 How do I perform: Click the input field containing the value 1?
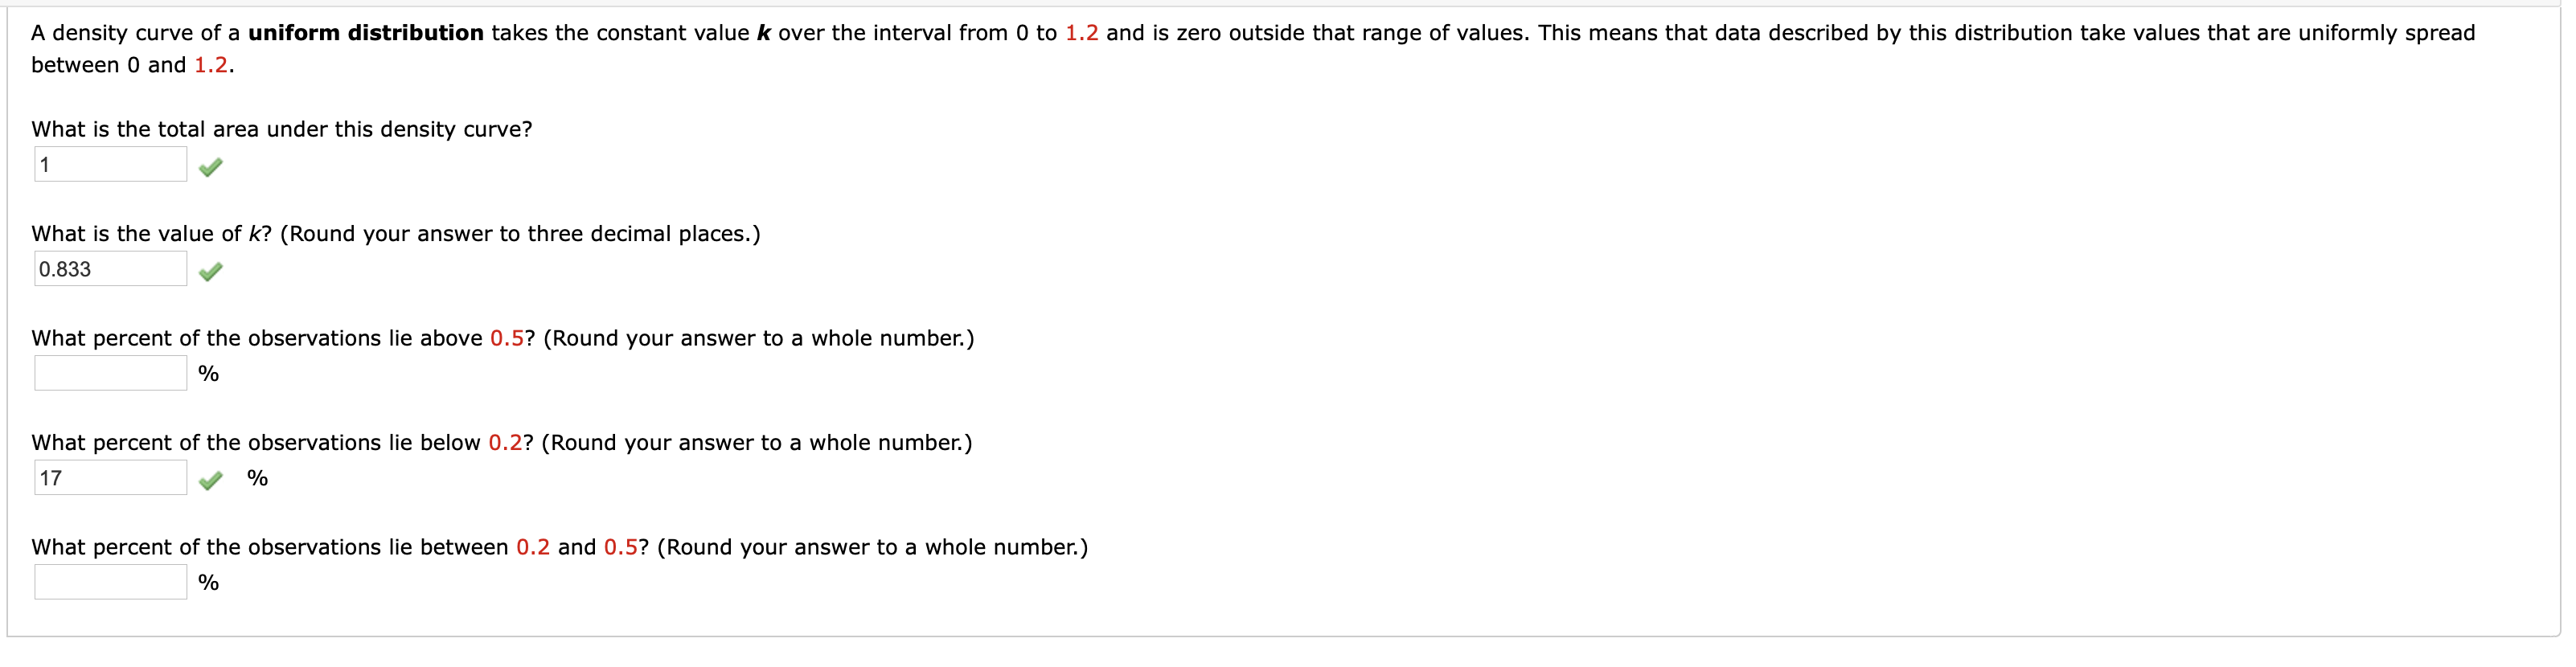108,166
